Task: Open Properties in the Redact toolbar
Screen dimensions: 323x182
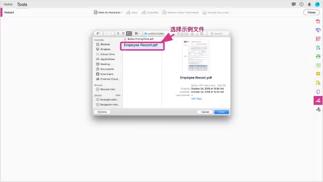Action: click(150, 12)
